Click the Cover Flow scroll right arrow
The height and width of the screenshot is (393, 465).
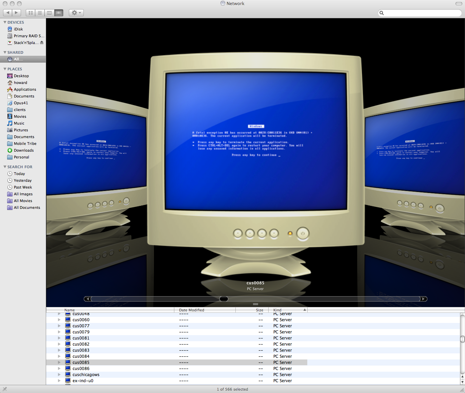(423, 299)
